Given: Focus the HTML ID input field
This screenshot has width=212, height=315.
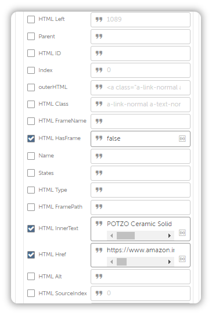Looking at the screenshot, I should (141, 53).
